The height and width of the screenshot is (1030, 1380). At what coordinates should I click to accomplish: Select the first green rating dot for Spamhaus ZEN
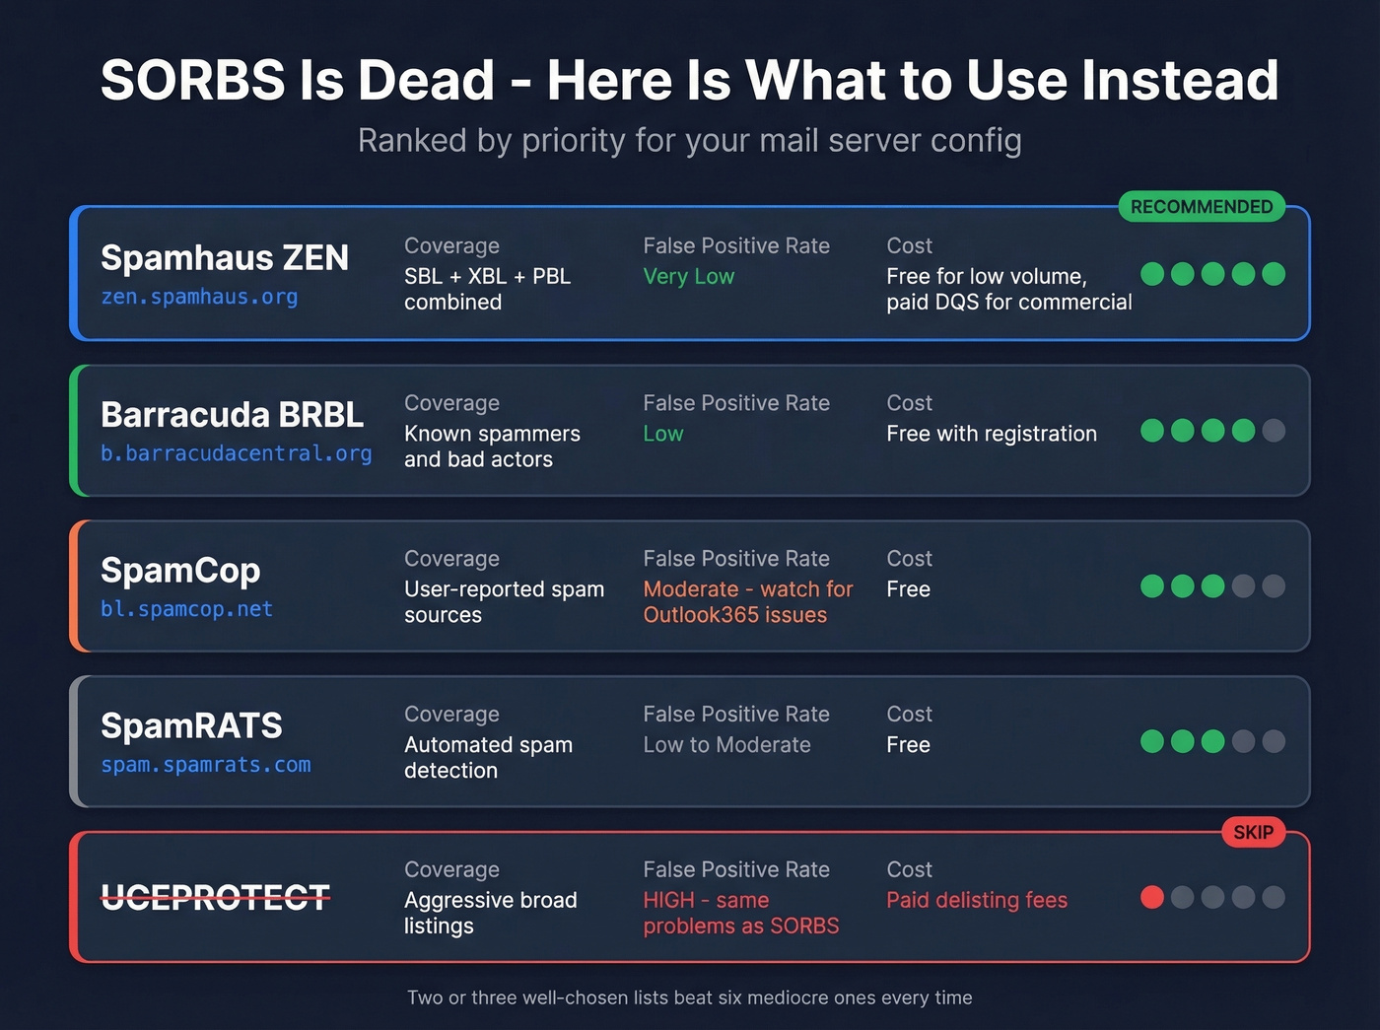[1151, 274]
